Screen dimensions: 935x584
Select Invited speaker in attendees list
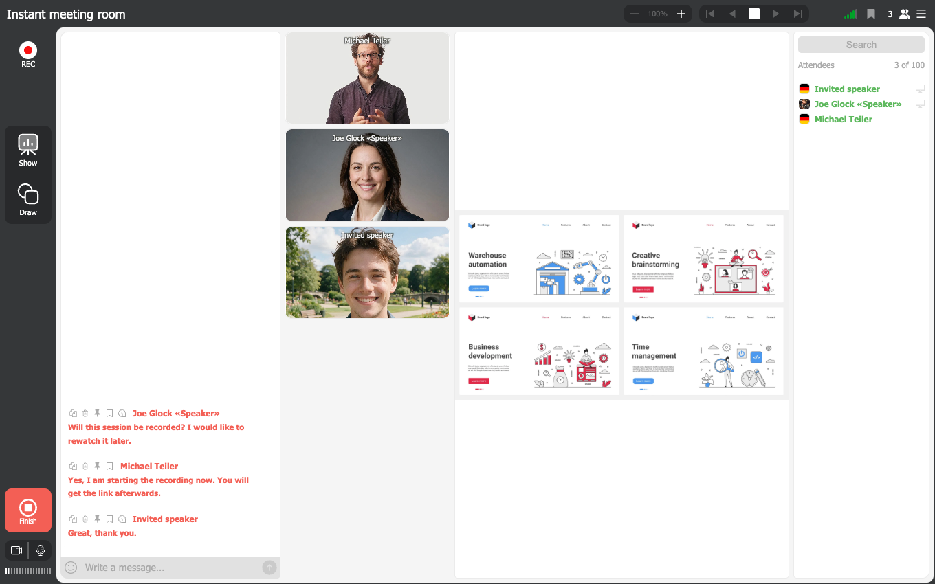point(847,89)
